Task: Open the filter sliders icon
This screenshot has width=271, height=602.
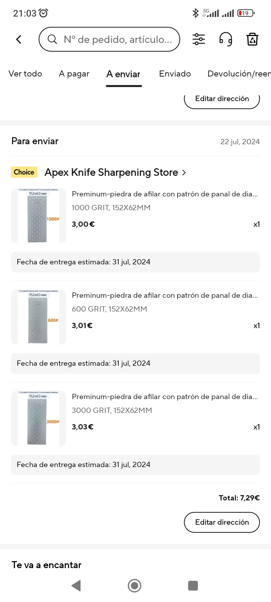Action: [199, 39]
